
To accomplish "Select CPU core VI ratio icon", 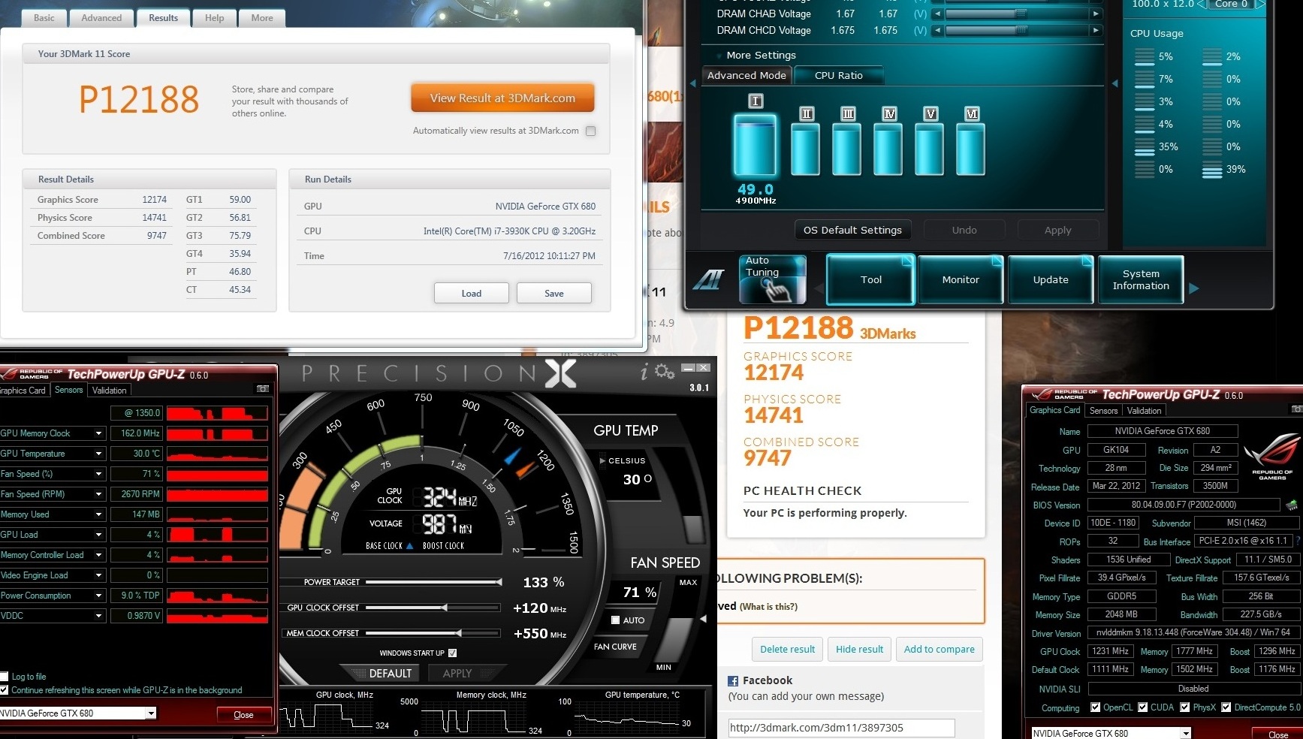I will [x=971, y=114].
